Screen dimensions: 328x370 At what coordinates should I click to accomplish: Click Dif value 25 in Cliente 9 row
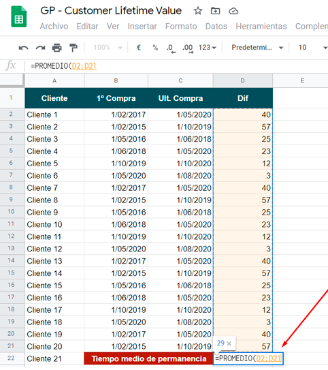pyautogui.click(x=243, y=212)
